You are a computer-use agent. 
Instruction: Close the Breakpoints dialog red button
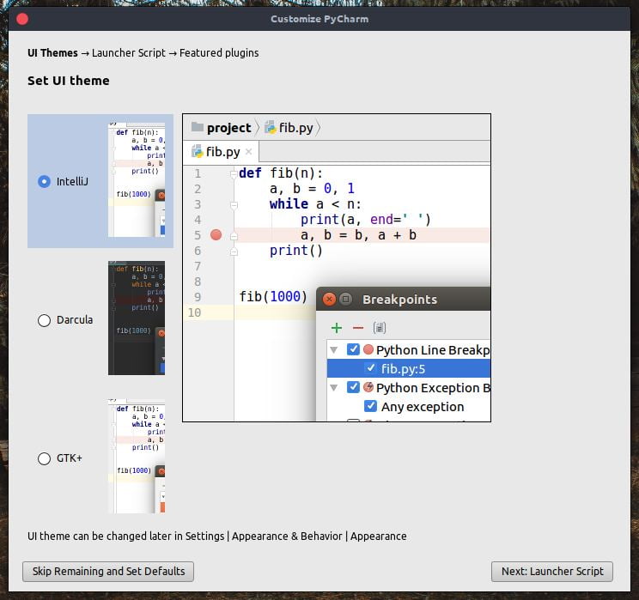(x=329, y=299)
